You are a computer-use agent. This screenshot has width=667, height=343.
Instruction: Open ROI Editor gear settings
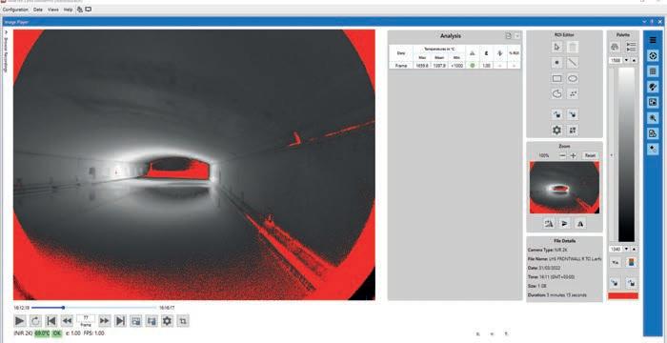click(556, 130)
